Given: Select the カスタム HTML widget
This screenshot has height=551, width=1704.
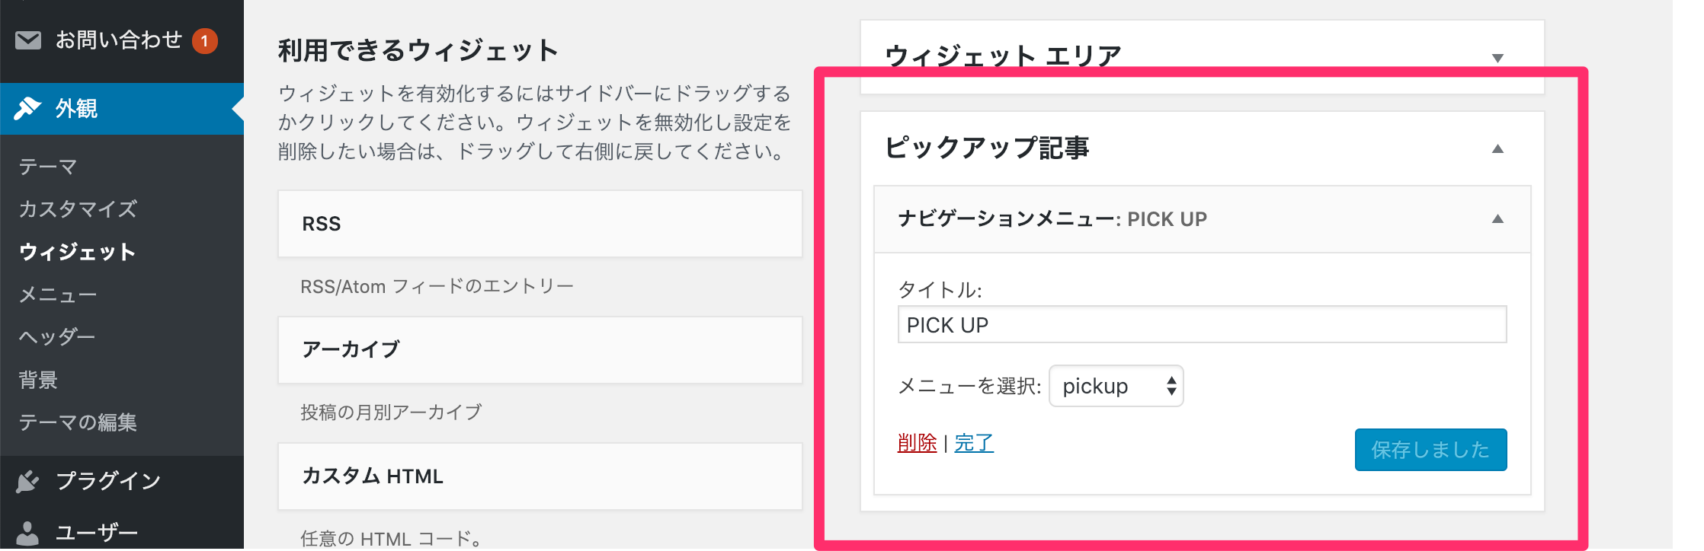Looking at the screenshot, I should click(540, 476).
